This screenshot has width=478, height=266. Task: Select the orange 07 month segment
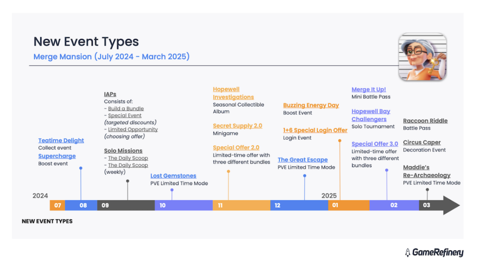[x=58, y=205]
